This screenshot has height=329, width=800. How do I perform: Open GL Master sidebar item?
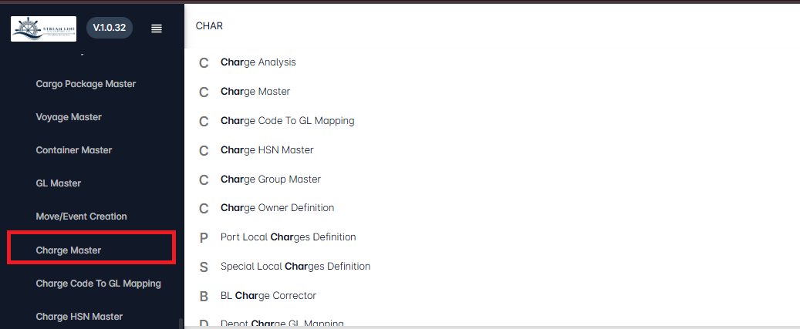pos(58,183)
